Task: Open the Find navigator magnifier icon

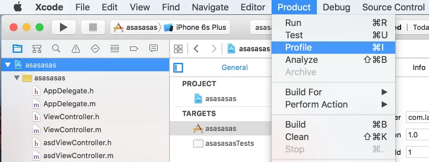Action: pyautogui.click(x=56, y=49)
